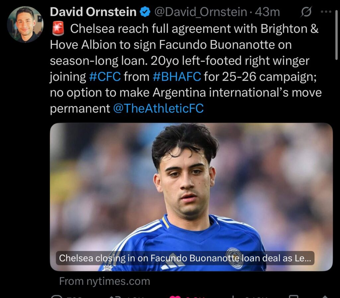Click the From nytimes.com source link

[x=105, y=281]
